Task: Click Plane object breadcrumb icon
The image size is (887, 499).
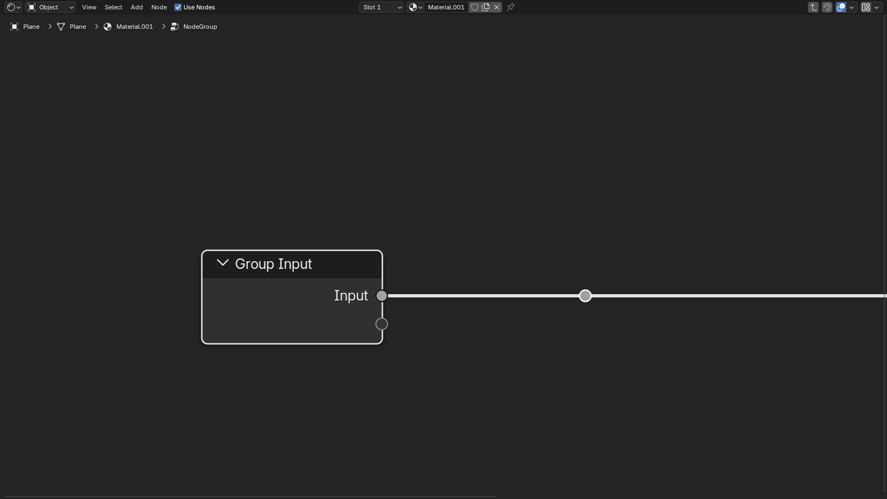Action: click(14, 27)
